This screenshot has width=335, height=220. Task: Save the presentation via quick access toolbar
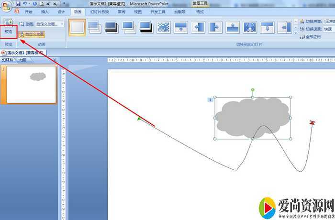18,3
